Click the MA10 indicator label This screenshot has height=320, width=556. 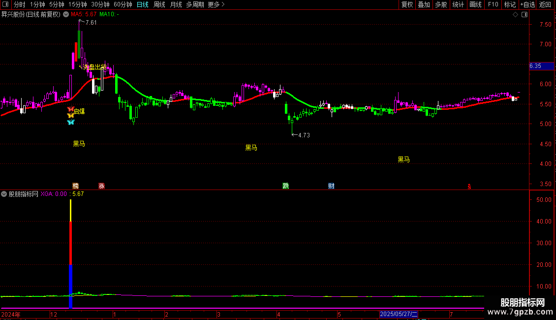109,15
